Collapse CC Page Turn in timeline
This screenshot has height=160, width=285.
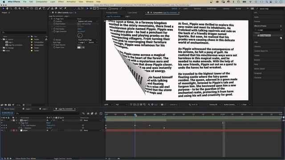click(17, 123)
